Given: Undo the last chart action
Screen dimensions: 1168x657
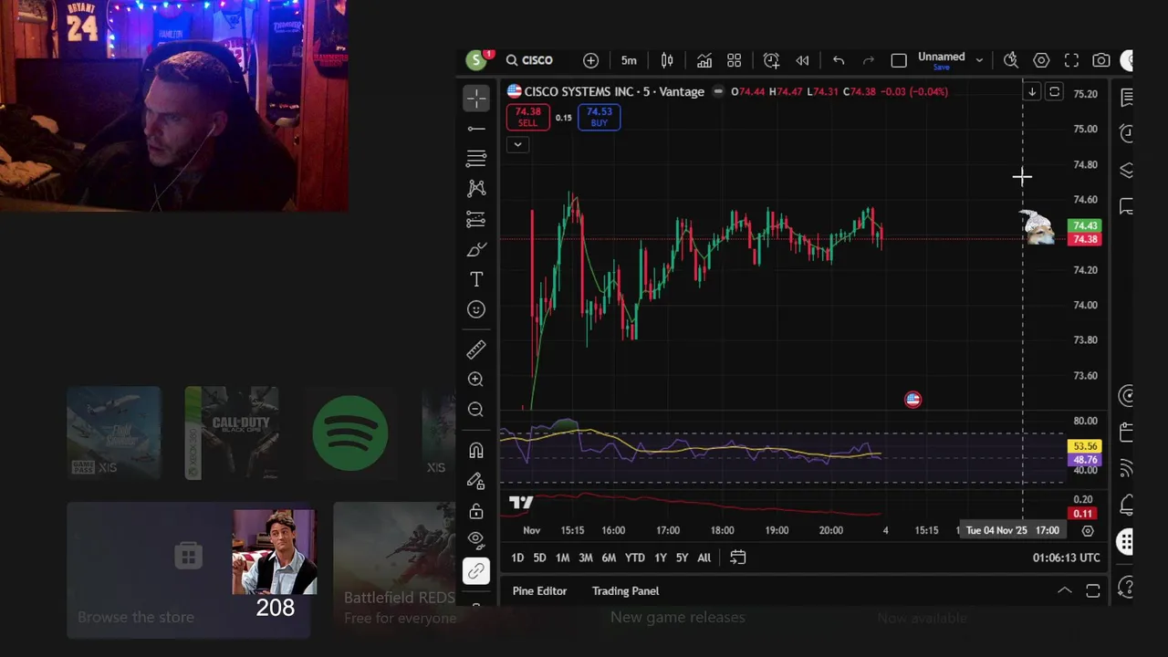Looking at the screenshot, I should pyautogui.click(x=839, y=60).
